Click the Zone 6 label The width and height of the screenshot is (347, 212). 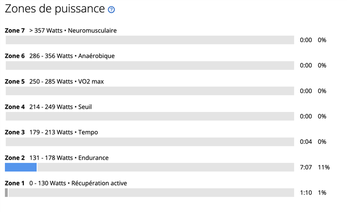[15, 56]
